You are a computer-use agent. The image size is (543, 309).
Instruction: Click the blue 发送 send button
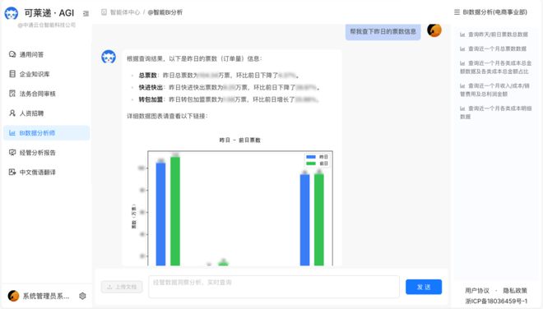click(x=424, y=287)
